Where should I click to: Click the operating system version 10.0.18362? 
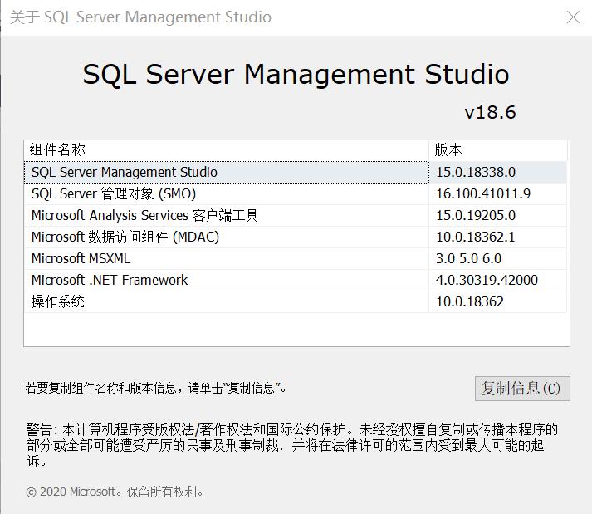coord(470,301)
